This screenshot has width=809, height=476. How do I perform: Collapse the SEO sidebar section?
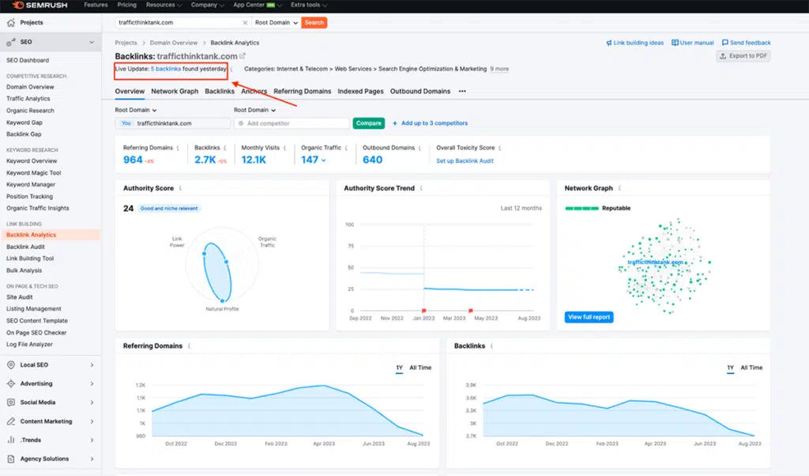click(x=93, y=41)
